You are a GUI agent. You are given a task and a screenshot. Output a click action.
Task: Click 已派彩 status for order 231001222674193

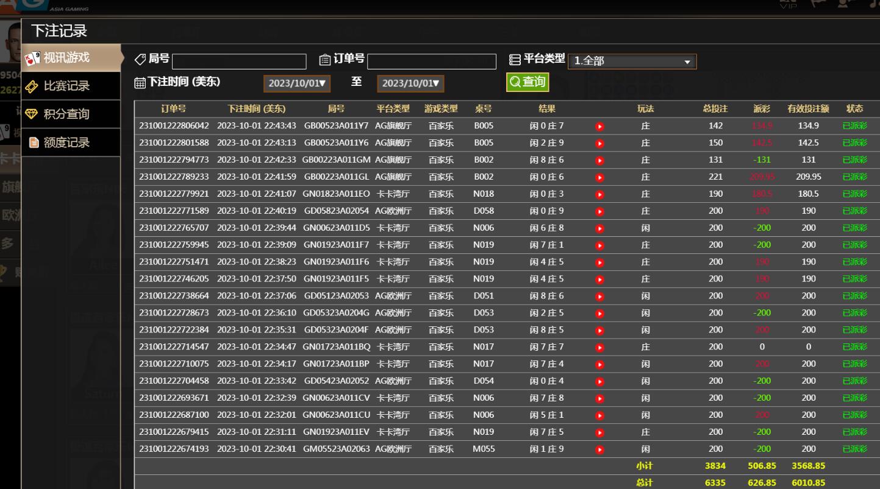tap(854, 449)
